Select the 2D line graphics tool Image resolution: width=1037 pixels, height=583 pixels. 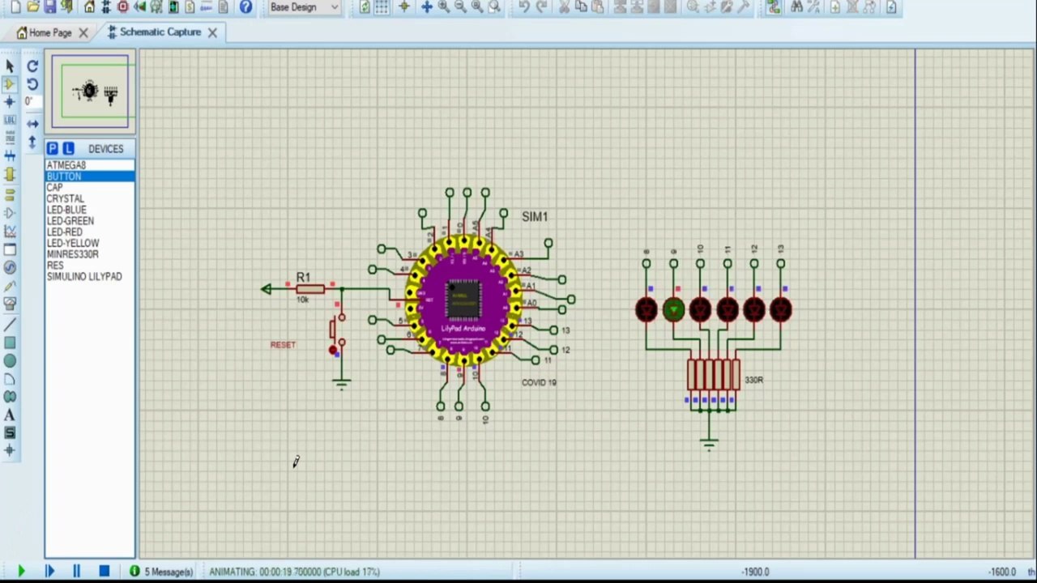[10, 325]
